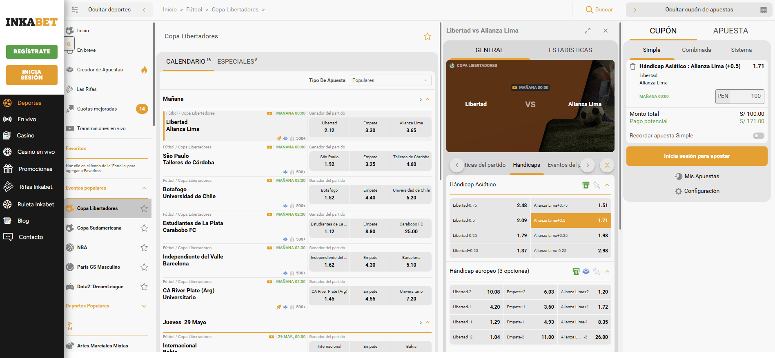This screenshot has height=358, width=775.
Task: Click Ocultar deportes collapse arrow
Action: pos(144,10)
